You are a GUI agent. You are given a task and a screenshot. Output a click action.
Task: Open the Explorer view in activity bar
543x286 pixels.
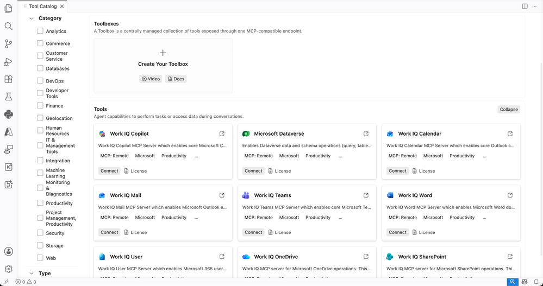pyautogui.click(x=8, y=8)
